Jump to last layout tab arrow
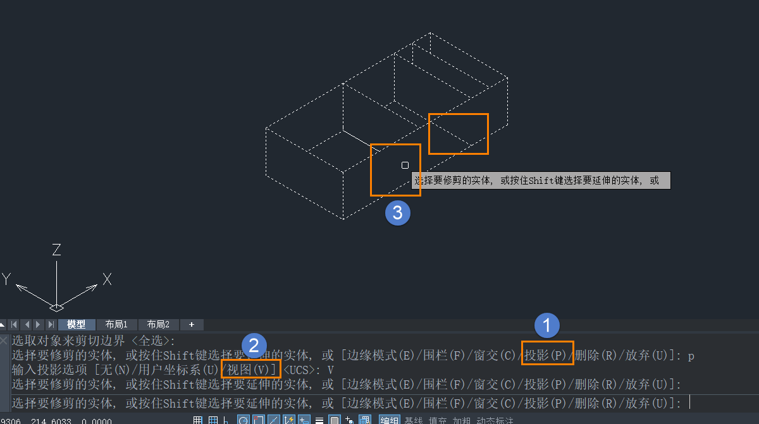The width and height of the screenshot is (759, 424). (51, 324)
